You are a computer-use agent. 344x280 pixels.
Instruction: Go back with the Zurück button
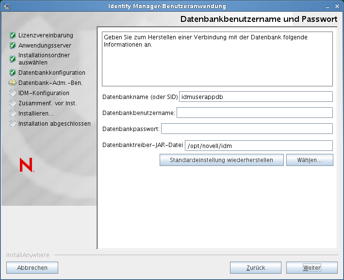[x=256, y=267]
